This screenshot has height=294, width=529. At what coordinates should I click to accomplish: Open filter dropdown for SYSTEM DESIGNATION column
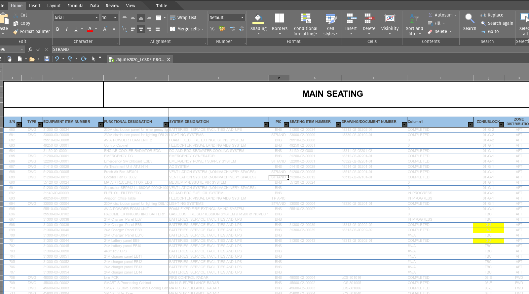coord(266,125)
